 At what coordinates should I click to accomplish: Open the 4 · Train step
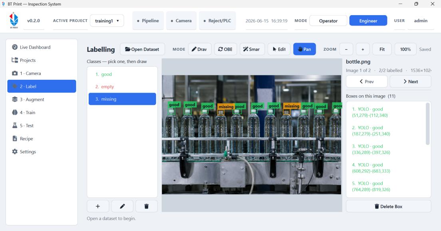tap(42, 113)
